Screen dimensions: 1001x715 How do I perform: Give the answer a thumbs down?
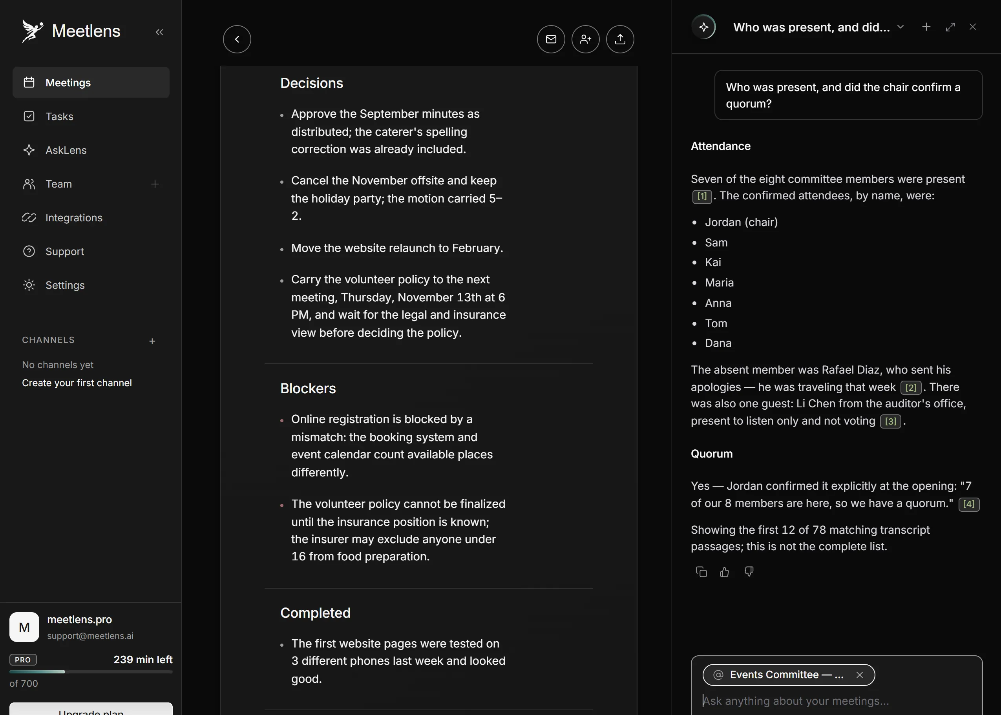point(749,571)
